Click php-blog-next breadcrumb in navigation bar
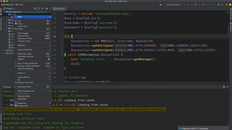This screenshot has height=130, width=232. click(x=7, y=5)
